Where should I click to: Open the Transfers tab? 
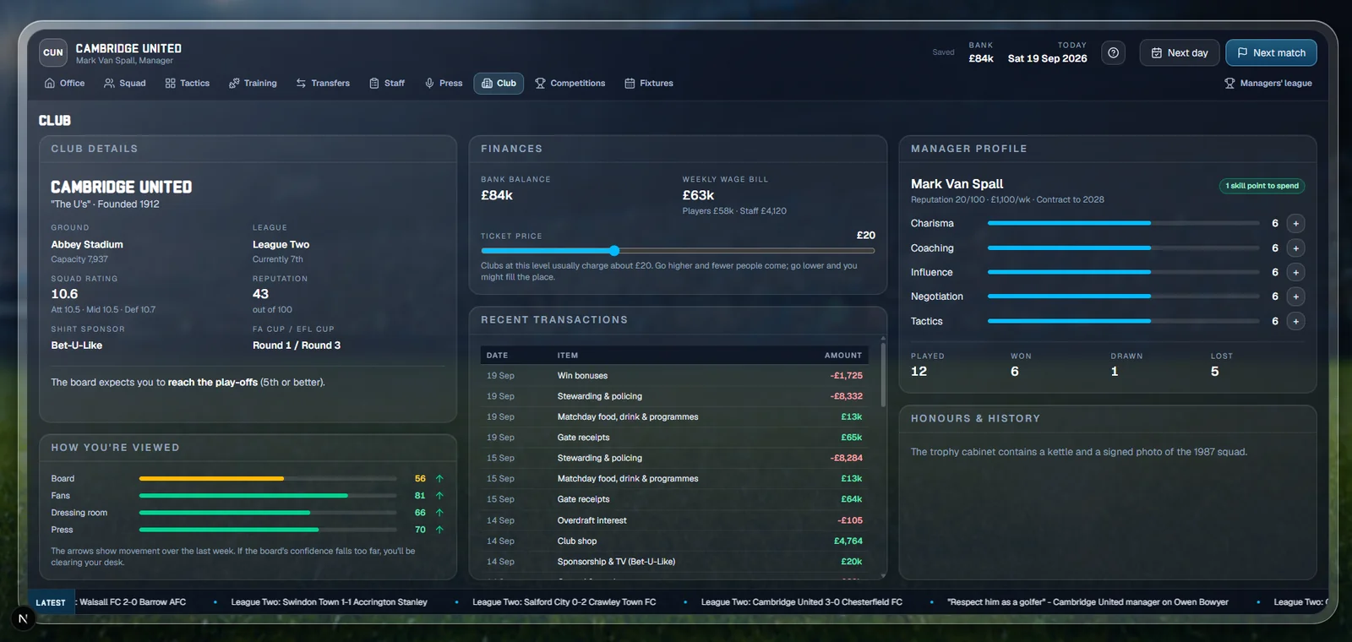tap(323, 84)
